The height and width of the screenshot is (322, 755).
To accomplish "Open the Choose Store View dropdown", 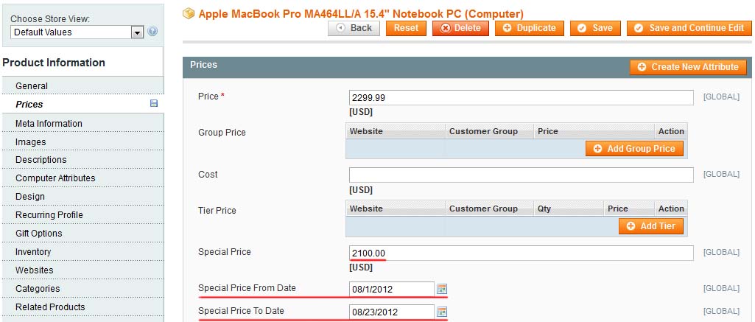I will (x=77, y=32).
